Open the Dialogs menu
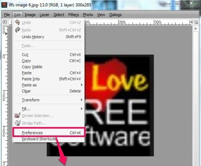 (x=115, y=15)
